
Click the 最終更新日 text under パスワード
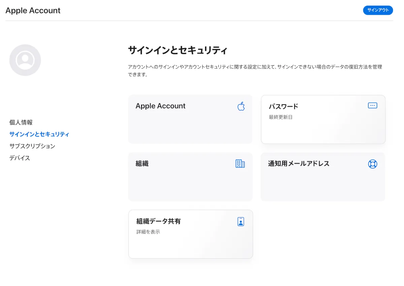(280, 117)
